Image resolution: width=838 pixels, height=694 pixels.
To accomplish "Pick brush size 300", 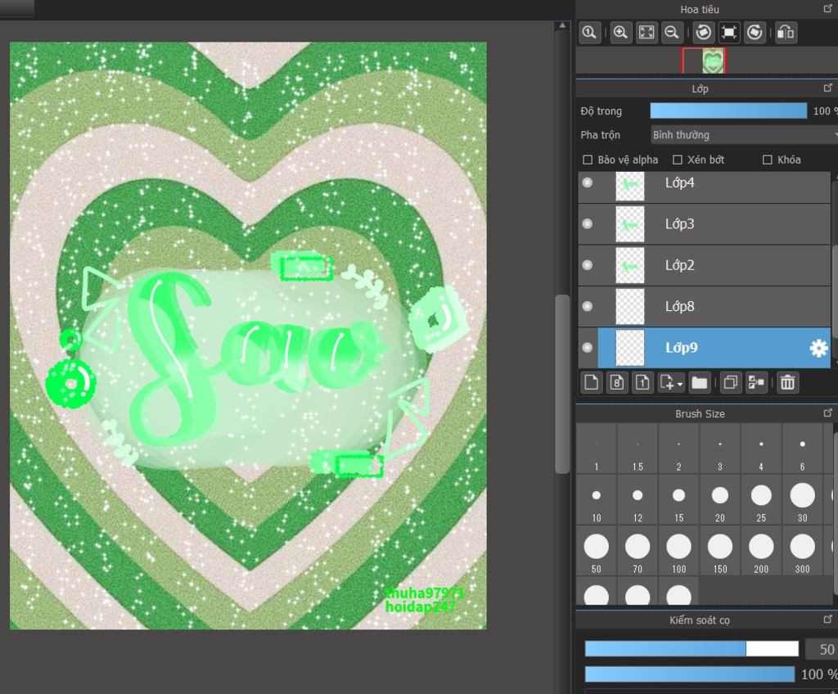I will (x=802, y=552).
